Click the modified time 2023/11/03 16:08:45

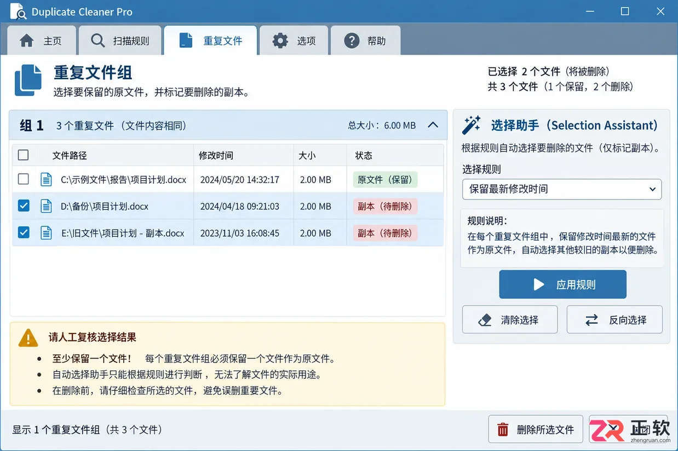tap(240, 233)
